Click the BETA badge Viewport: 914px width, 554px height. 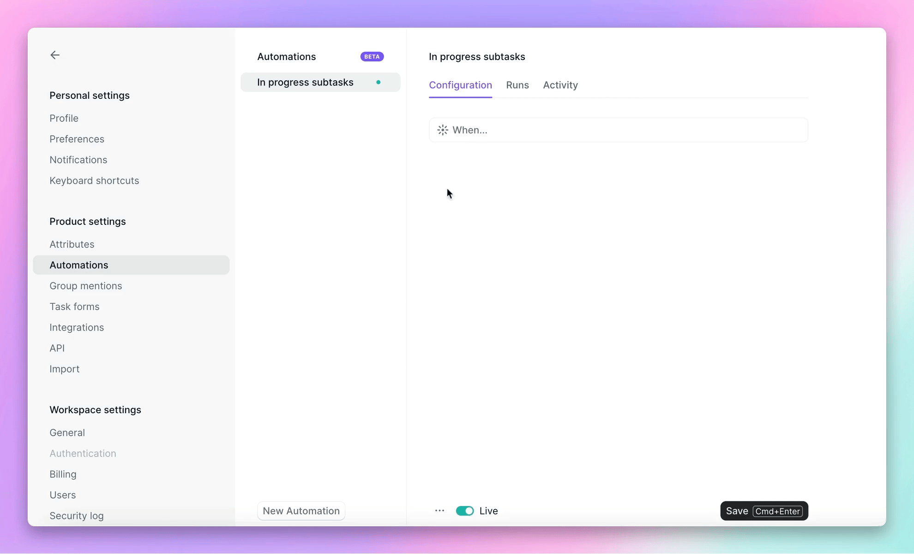372,56
